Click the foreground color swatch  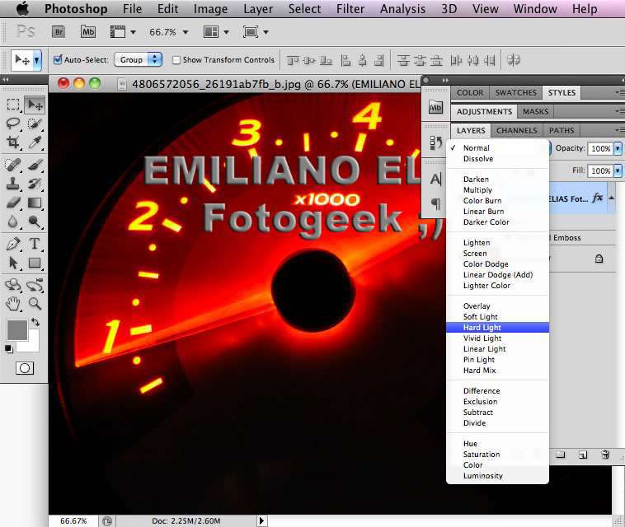(17, 329)
